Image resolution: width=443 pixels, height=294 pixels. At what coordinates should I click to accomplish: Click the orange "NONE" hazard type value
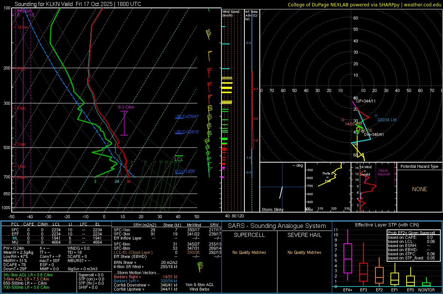coord(420,189)
